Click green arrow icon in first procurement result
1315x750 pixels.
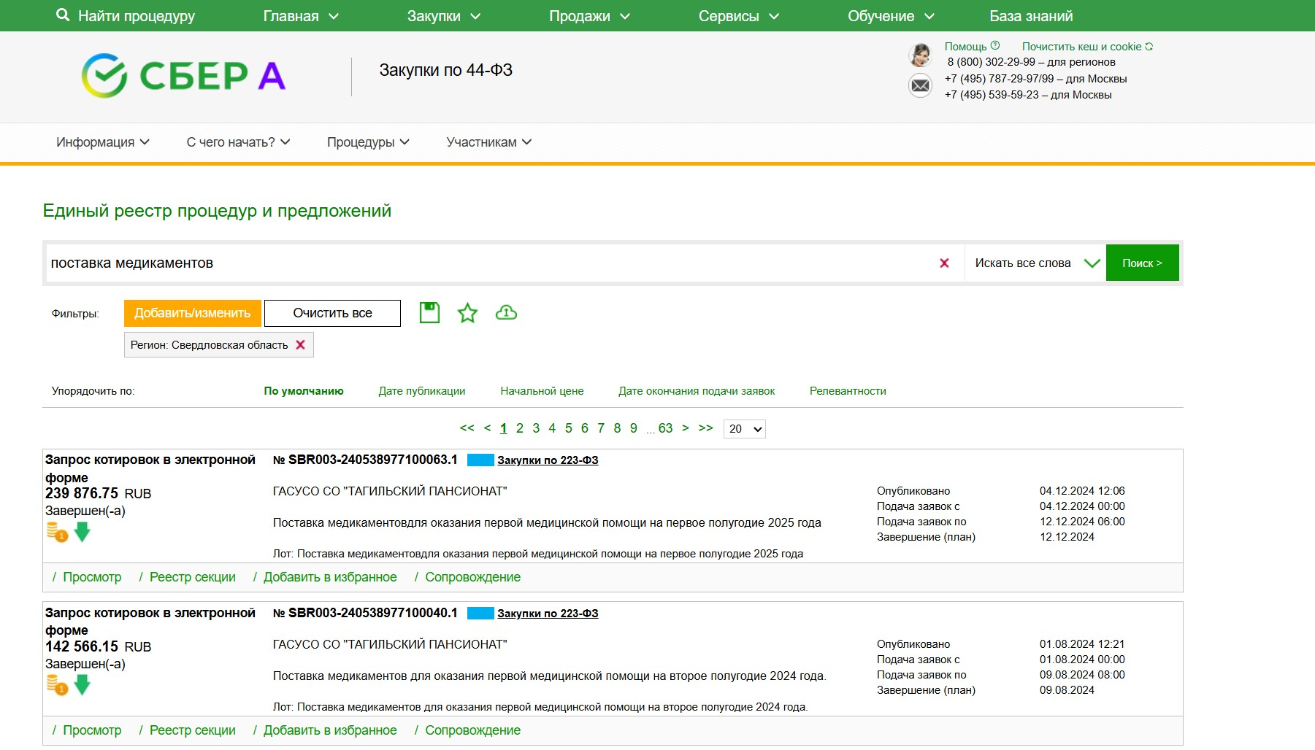[83, 533]
